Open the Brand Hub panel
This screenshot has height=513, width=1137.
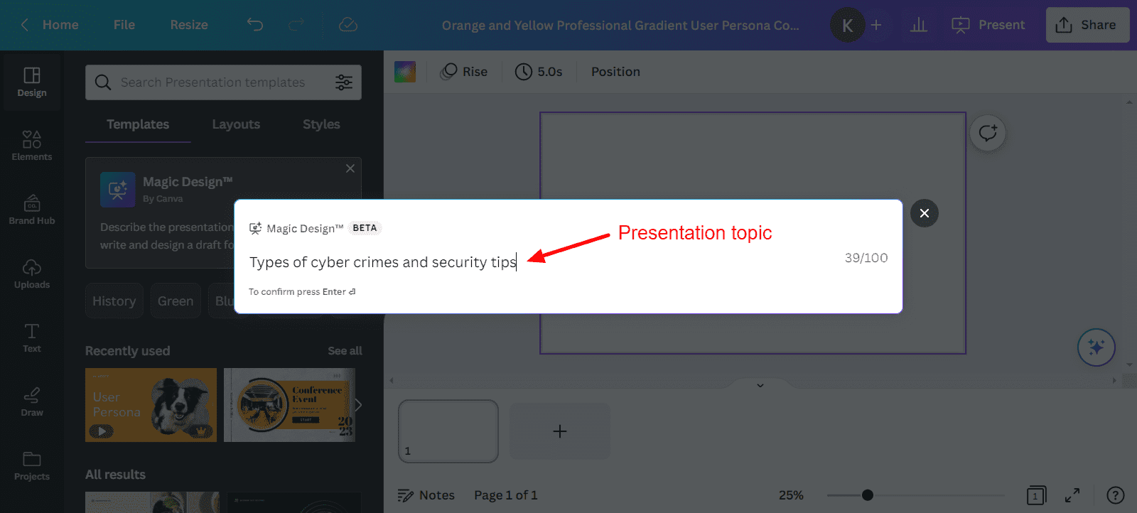(32, 210)
